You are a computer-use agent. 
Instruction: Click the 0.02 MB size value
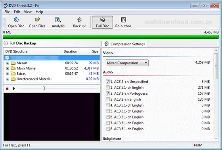click(92, 79)
